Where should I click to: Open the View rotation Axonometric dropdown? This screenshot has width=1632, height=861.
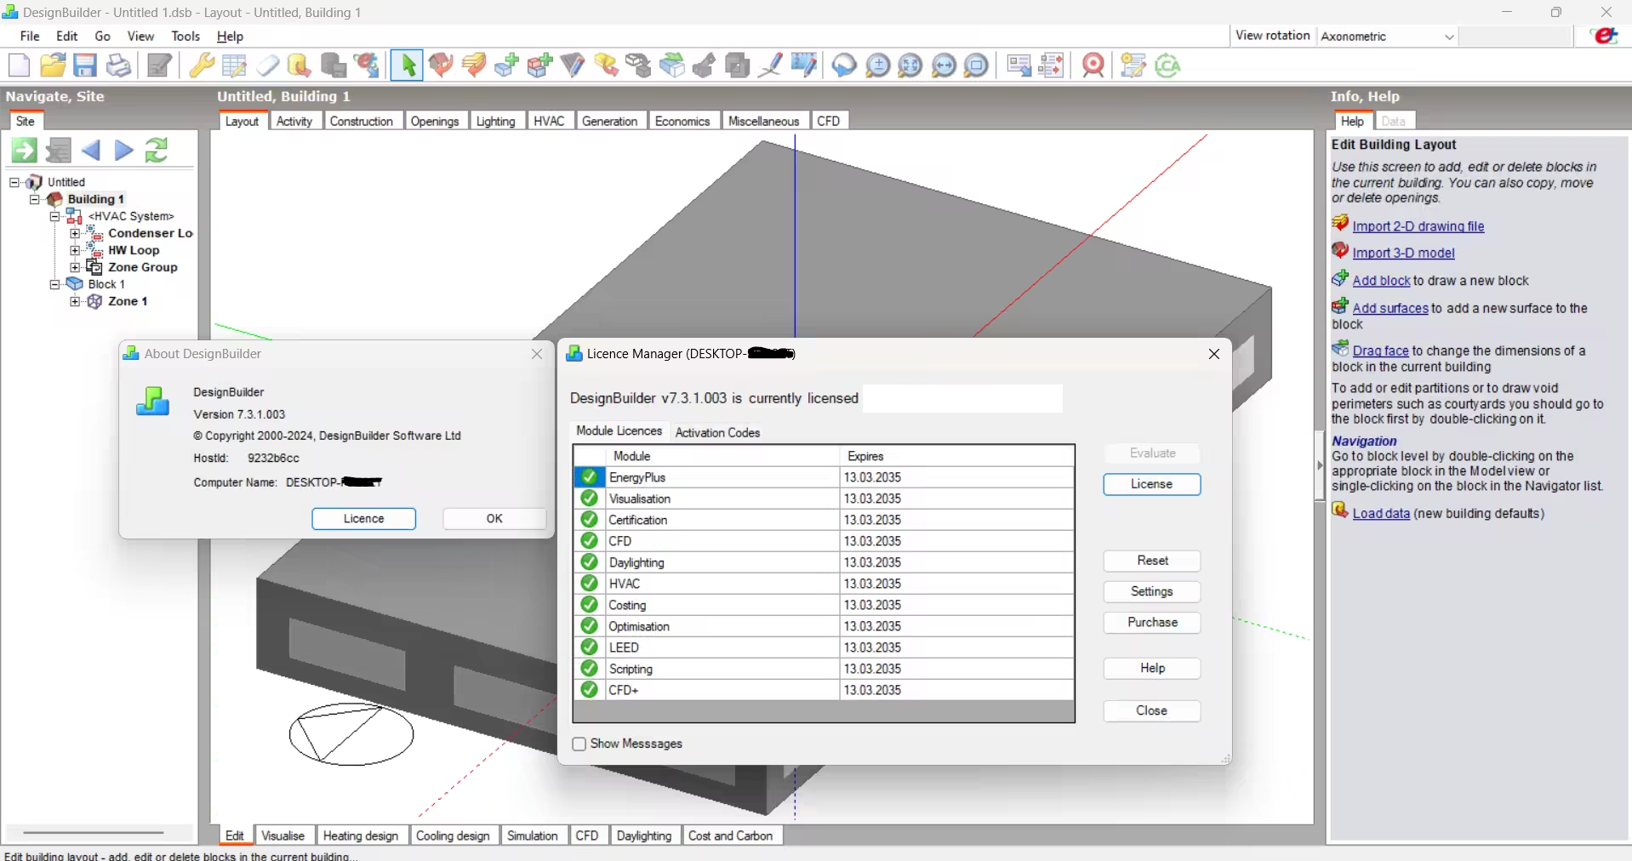[x=1388, y=37]
